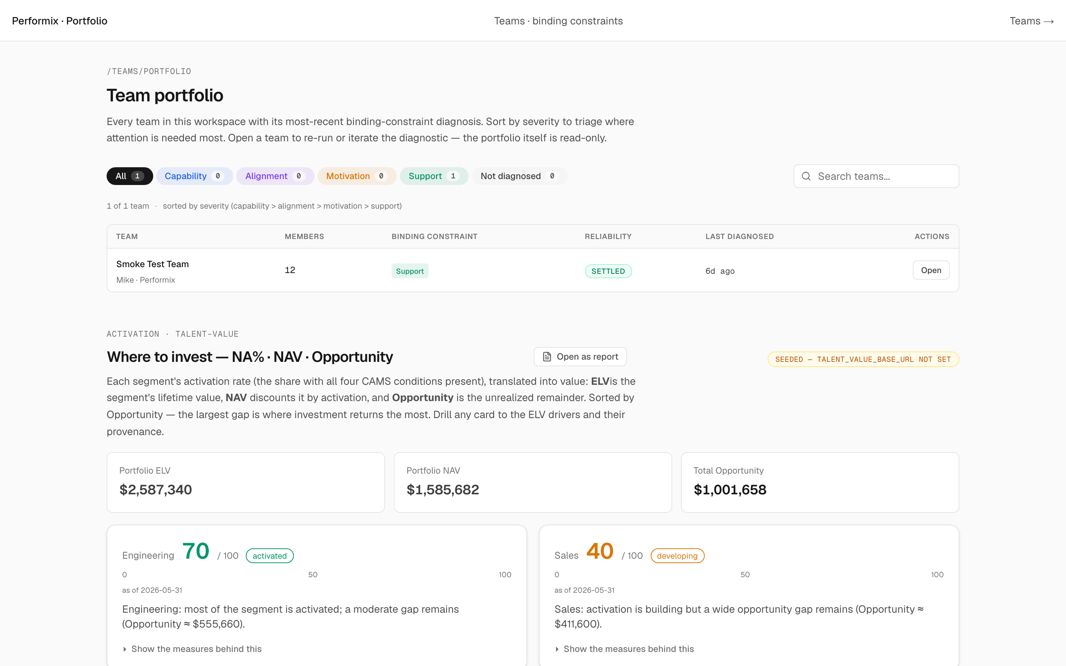
Task: Filter teams by Support
Action: coord(434,176)
